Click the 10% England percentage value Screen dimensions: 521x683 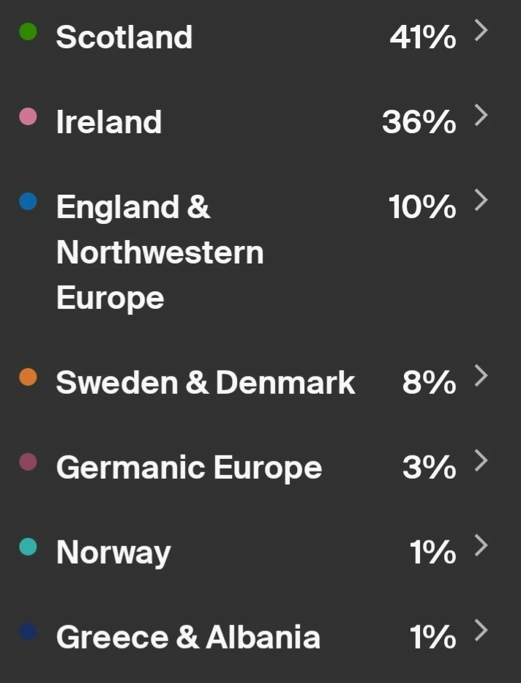(x=422, y=208)
